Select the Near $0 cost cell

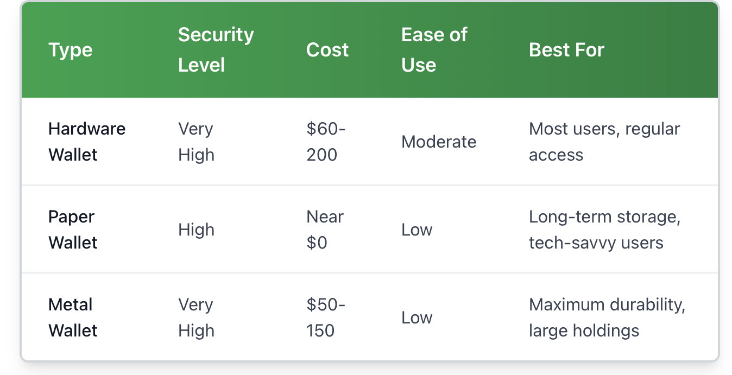[325, 230]
